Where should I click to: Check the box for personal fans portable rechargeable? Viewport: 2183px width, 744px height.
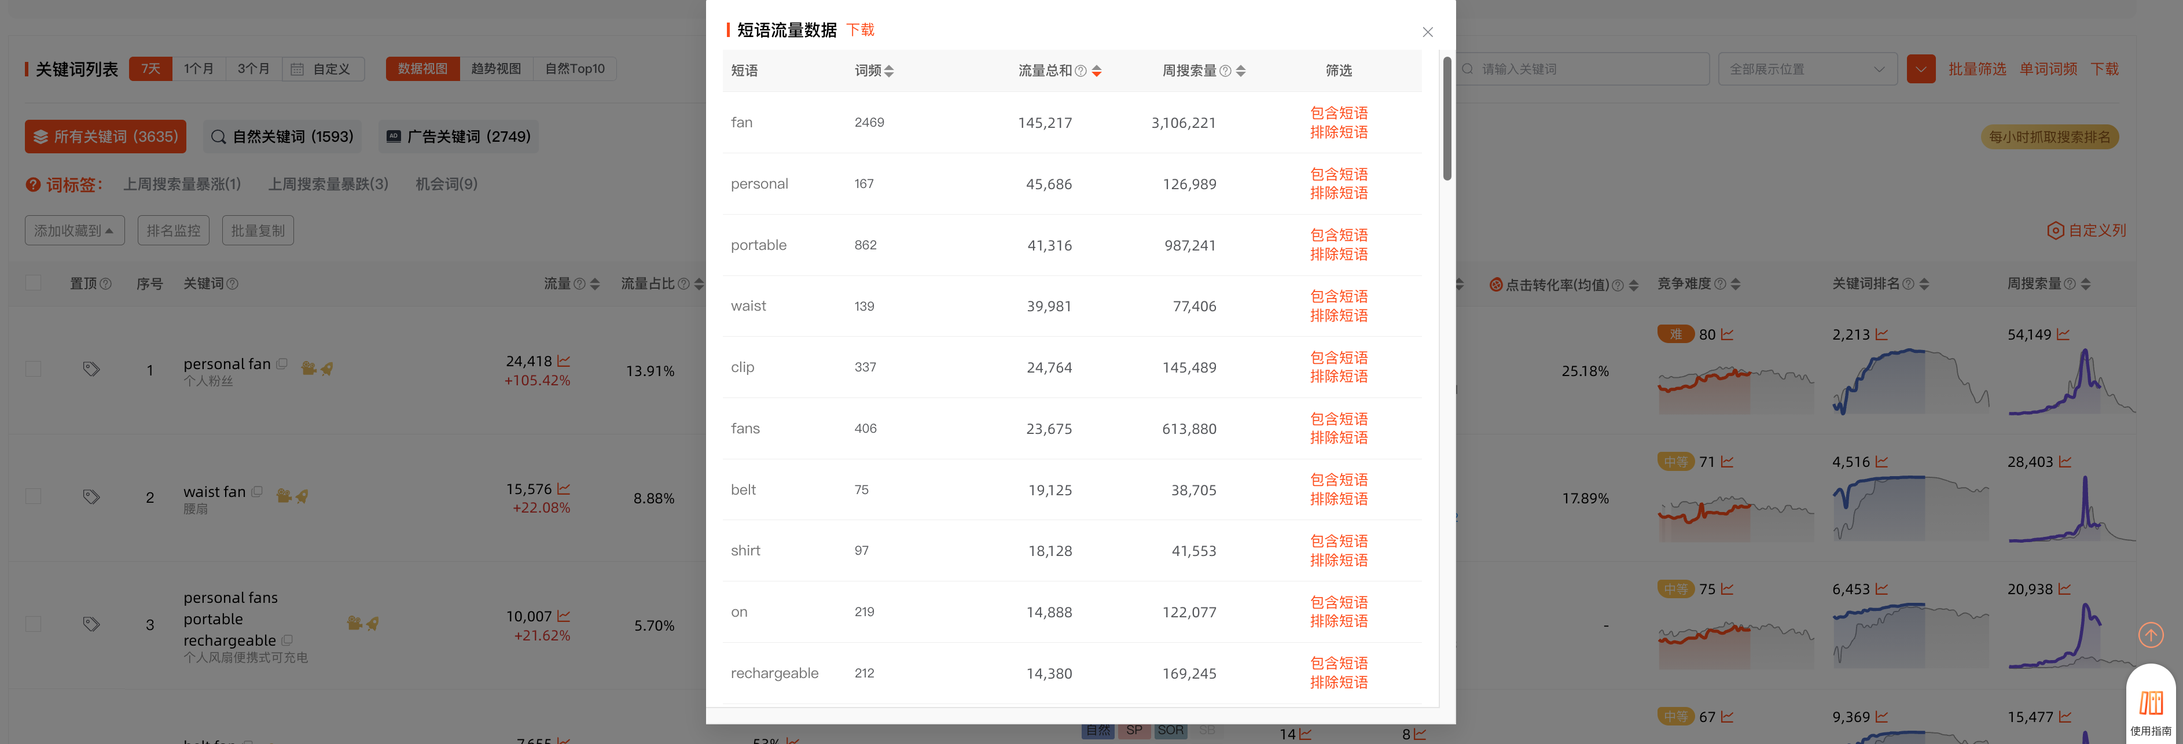(x=33, y=624)
